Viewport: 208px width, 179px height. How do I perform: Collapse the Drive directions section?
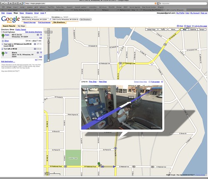tap(2, 41)
